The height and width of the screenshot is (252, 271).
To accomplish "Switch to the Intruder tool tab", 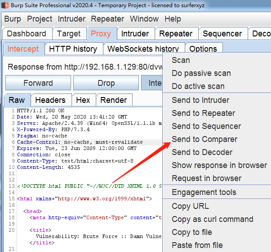I will point(135,34).
